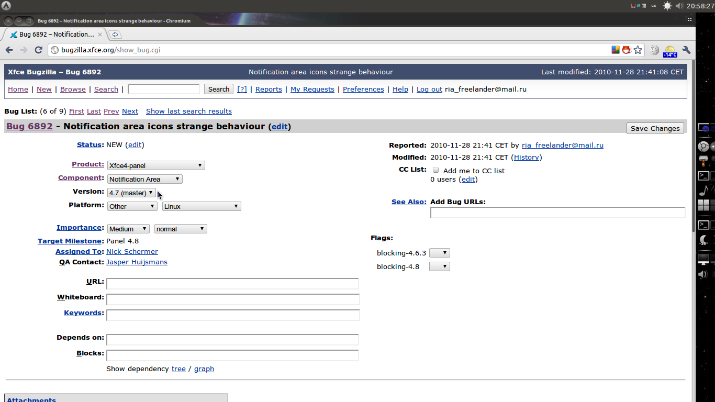This screenshot has height=402, width=715.
Task: Expand the Component dropdown set to Notification Area
Action: 145,179
